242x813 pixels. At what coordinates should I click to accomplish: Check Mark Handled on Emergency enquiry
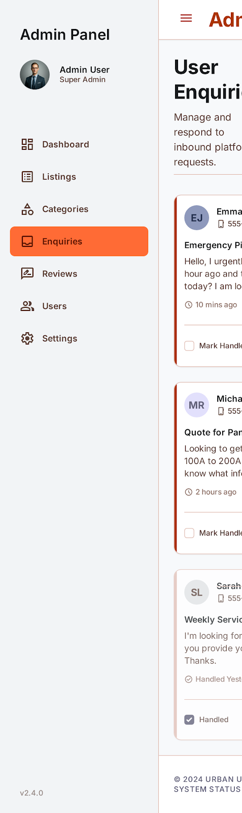pos(189,346)
